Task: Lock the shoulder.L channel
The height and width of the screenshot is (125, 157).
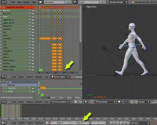Action: click(x=33, y=39)
